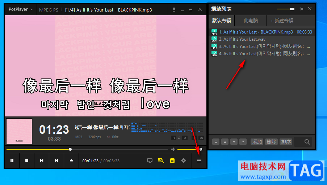Viewport: 327px width, 185px height.
Task: Click the 00:01:23 elapsed time display
Action: 90,161
